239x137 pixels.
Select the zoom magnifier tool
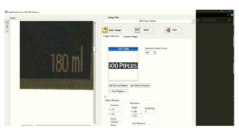(x=7, y=22)
